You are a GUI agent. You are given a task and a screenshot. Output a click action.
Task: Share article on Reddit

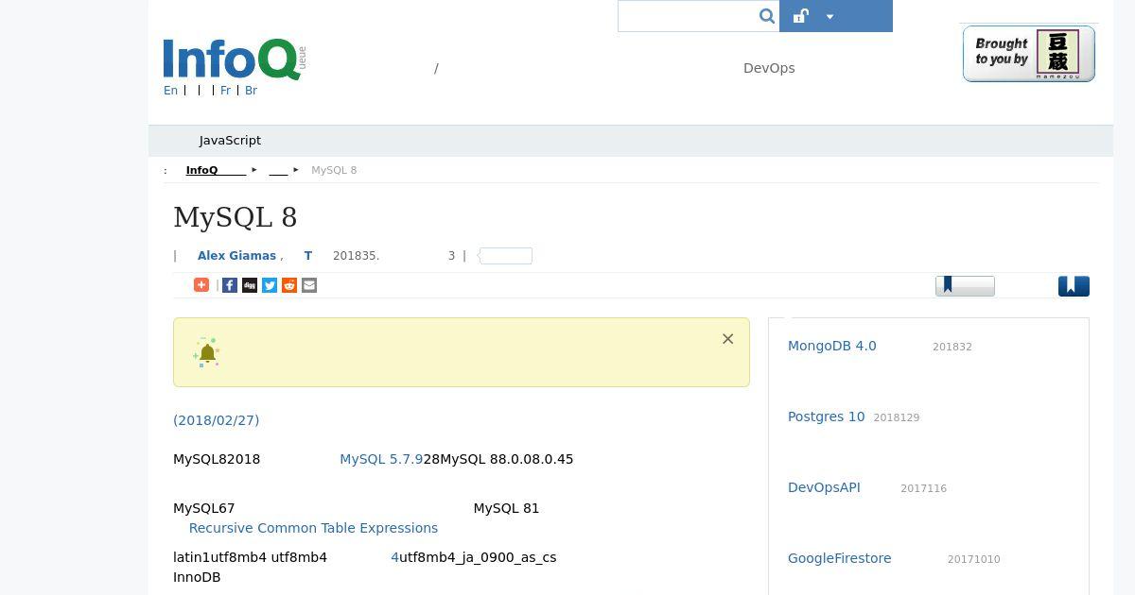click(x=289, y=285)
